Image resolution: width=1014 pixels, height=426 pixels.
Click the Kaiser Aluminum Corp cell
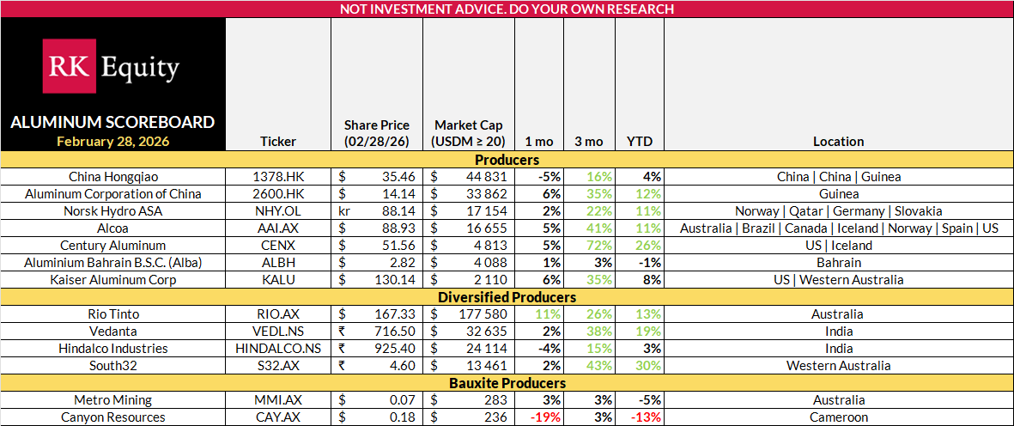coord(113,280)
